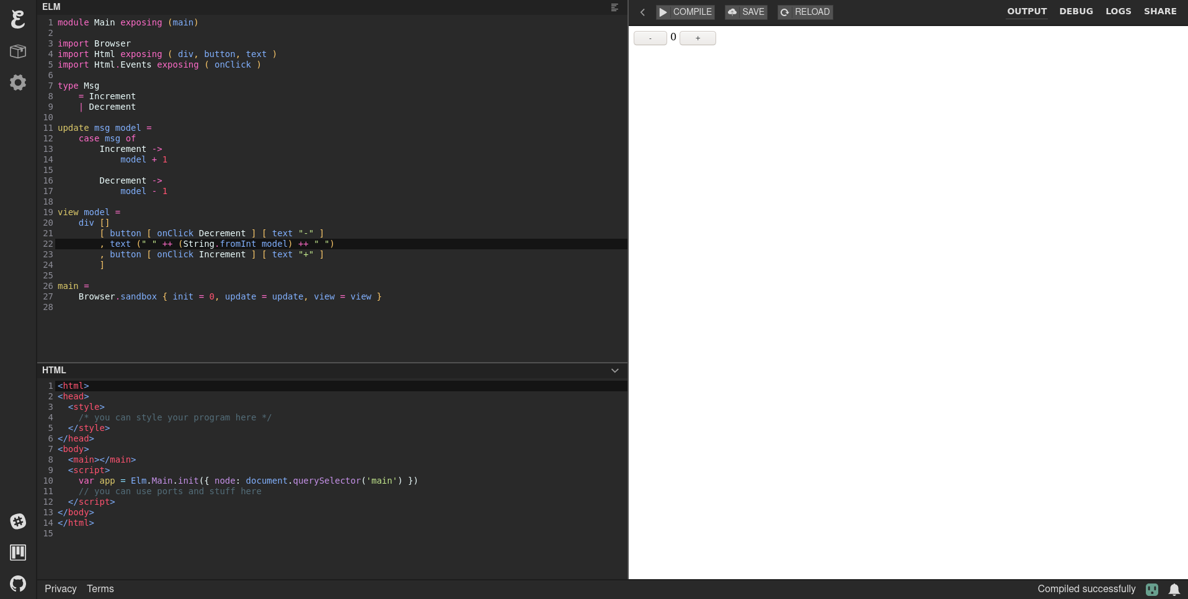Click the HTML panel header label
The width and height of the screenshot is (1188, 599).
(x=54, y=370)
